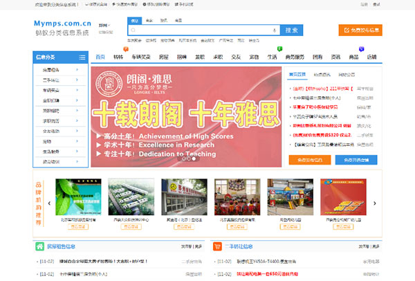The height and width of the screenshot is (281, 415).
Task: Click blue free-shop button in right panel
Action: (356, 160)
